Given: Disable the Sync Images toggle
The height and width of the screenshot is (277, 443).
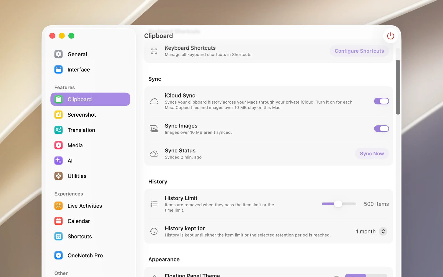Looking at the screenshot, I should click(382, 129).
